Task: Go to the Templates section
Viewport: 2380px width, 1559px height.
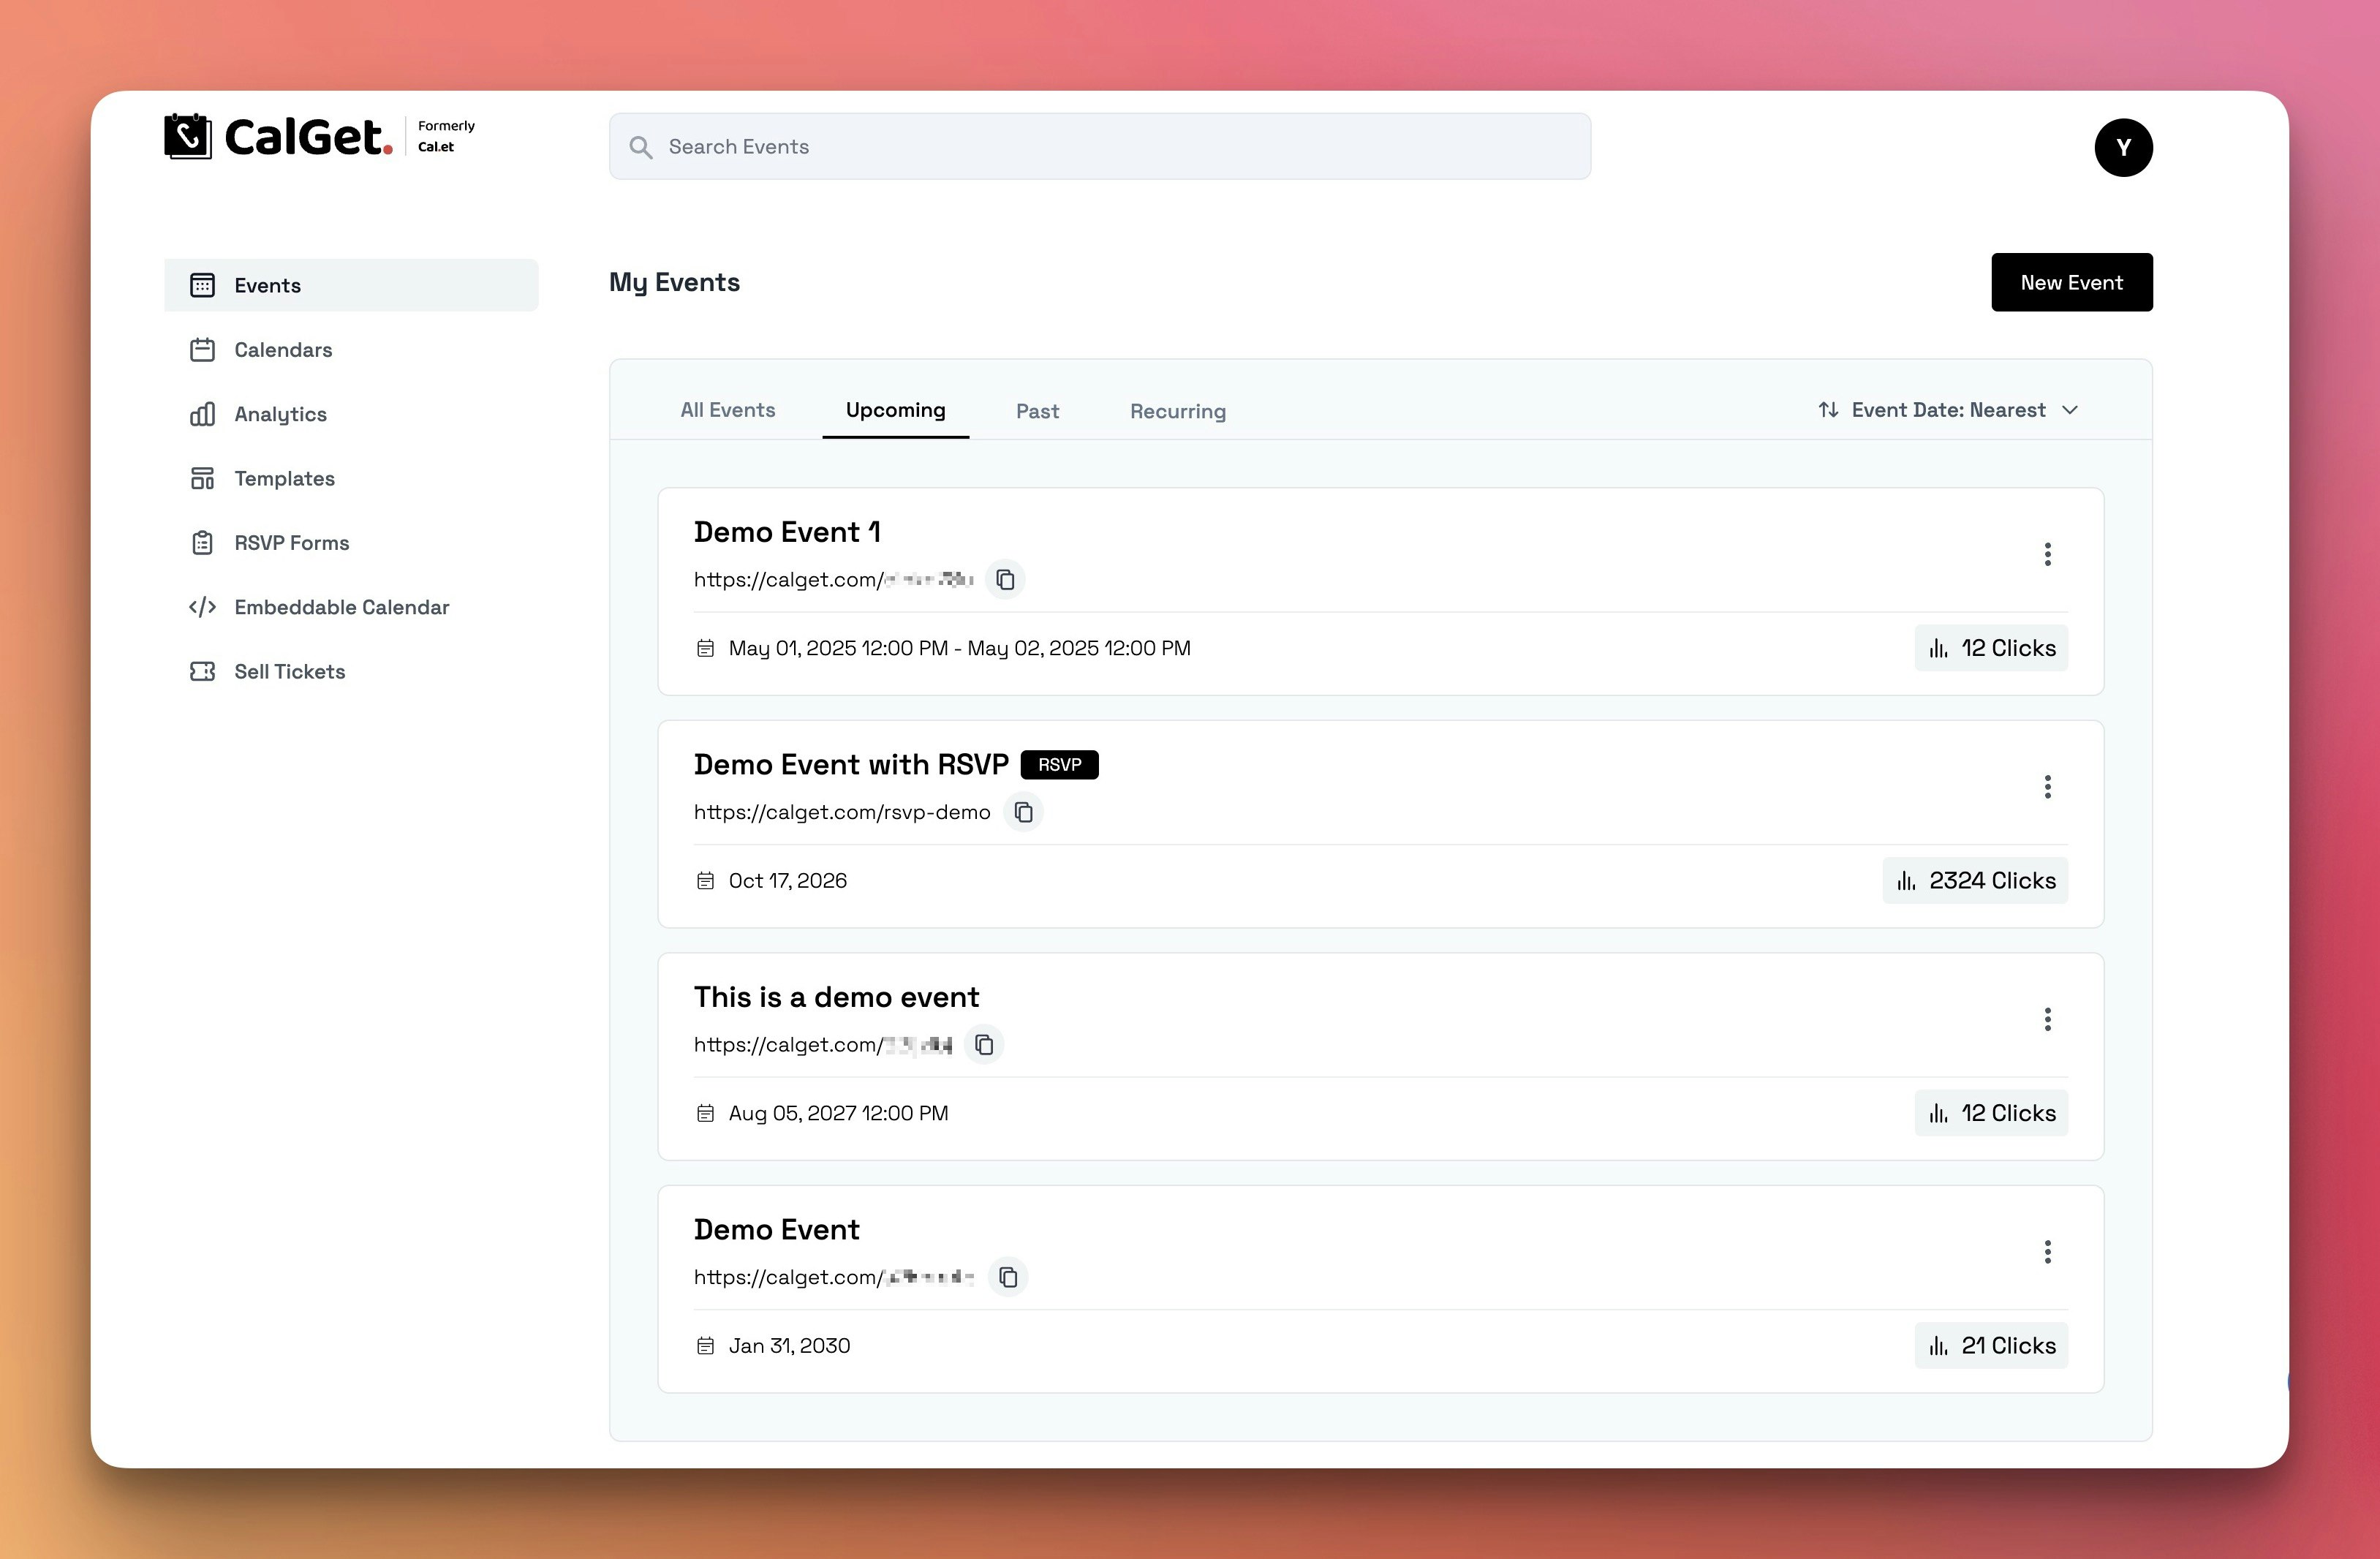Action: tap(284, 478)
